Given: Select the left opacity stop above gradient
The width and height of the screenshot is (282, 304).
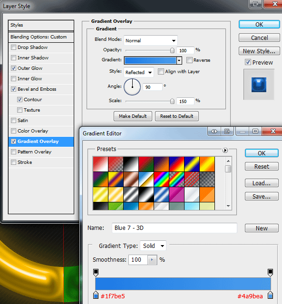Looking at the screenshot, I should point(96,273).
